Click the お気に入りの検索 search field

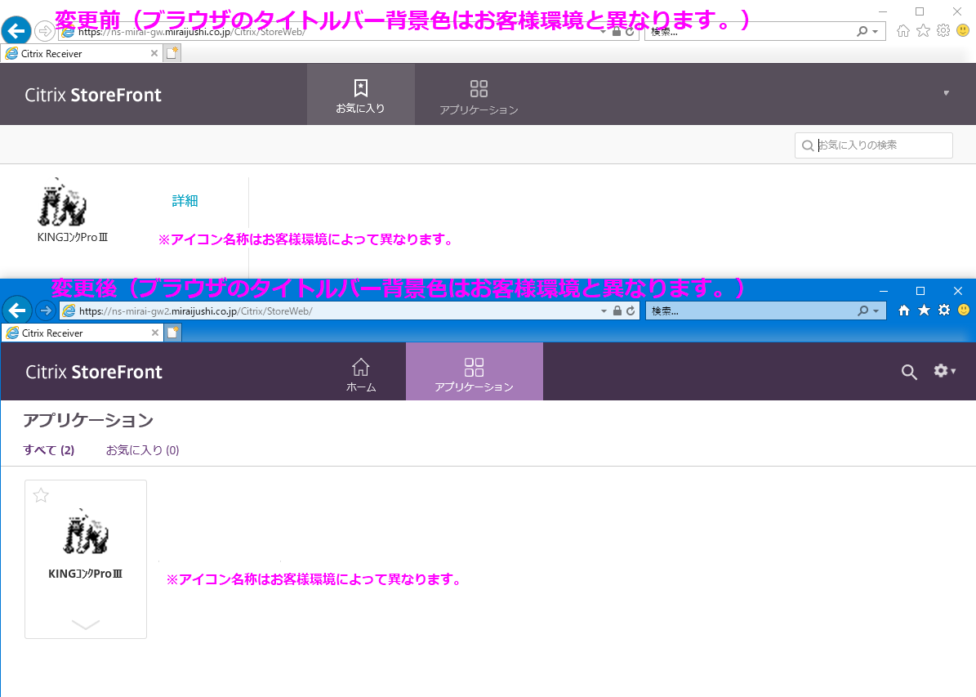pos(873,145)
